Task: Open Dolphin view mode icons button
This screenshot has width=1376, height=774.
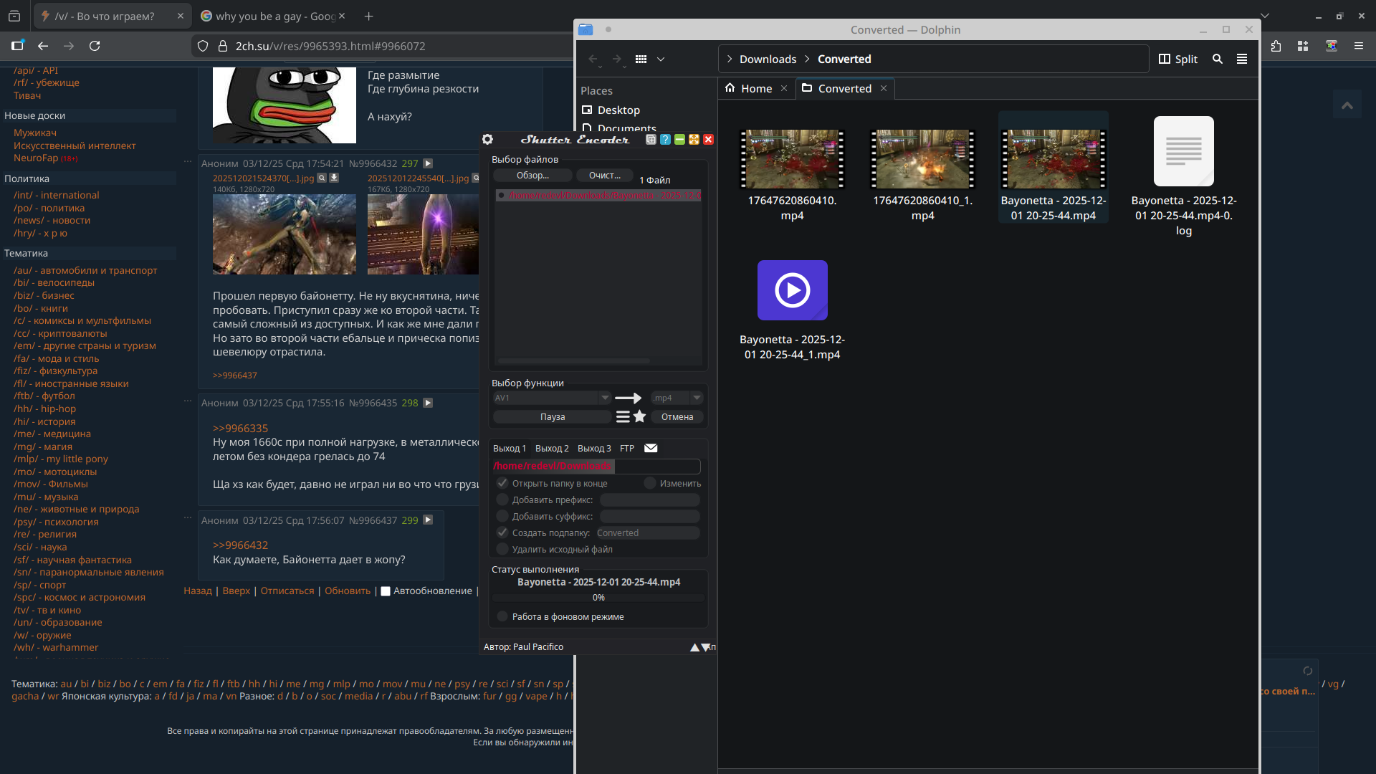Action: click(641, 59)
